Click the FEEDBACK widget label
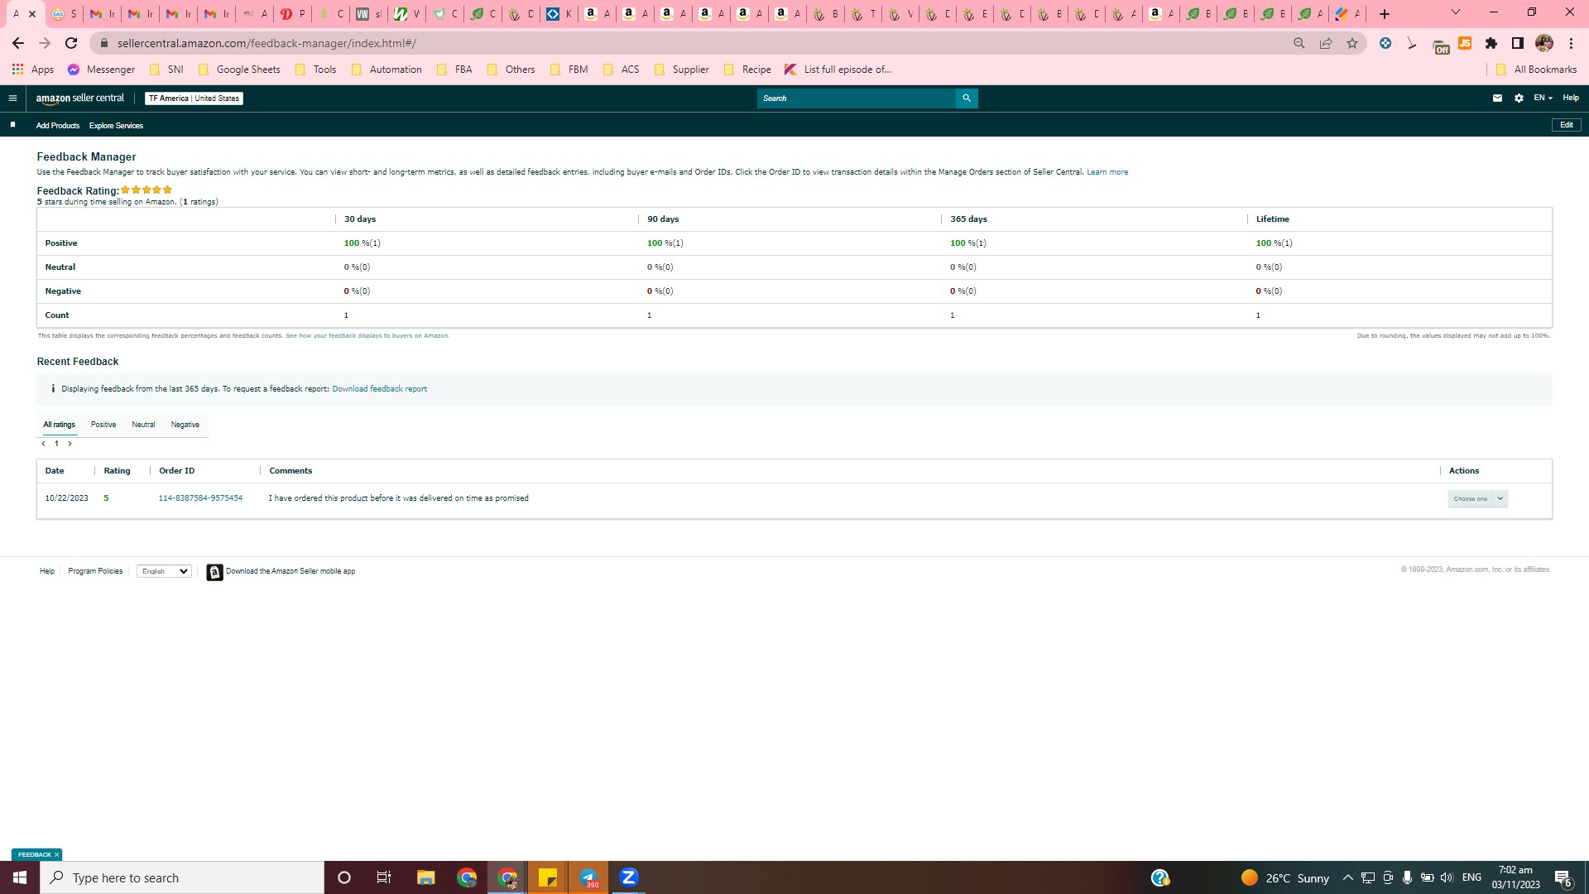The height and width of the screenshot is (894, 1589). pos(34,855)
